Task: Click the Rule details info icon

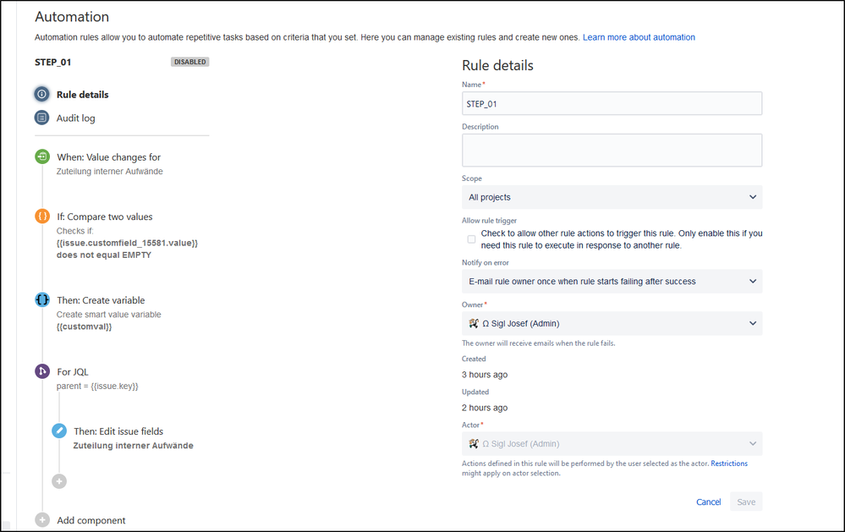Action: point(42,94)
